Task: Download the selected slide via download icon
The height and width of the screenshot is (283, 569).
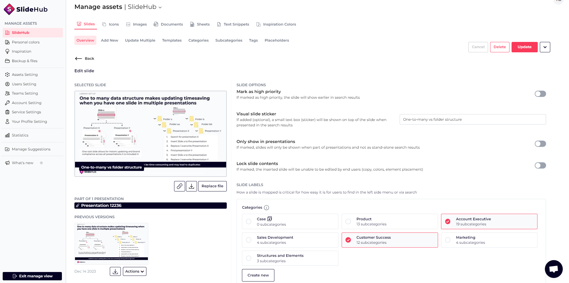Action: tap(191, 186)
